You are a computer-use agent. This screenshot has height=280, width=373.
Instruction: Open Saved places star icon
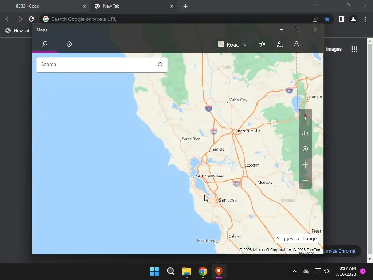click(262, 44)
